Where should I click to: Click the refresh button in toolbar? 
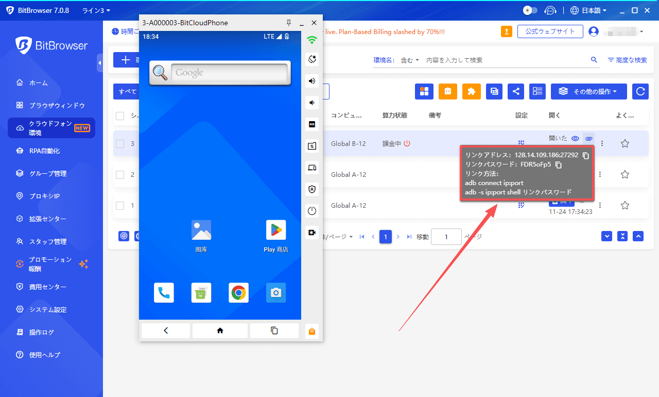[640, 91]
